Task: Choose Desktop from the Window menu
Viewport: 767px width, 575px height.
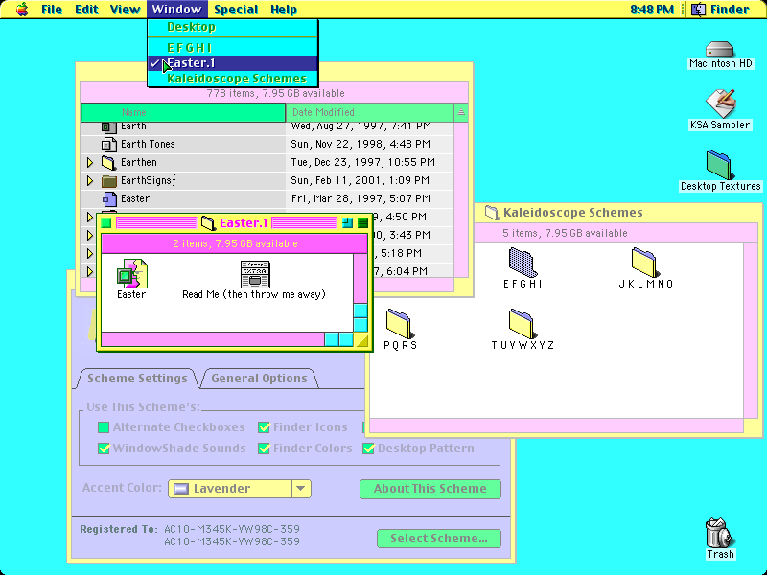Action: 233,27
